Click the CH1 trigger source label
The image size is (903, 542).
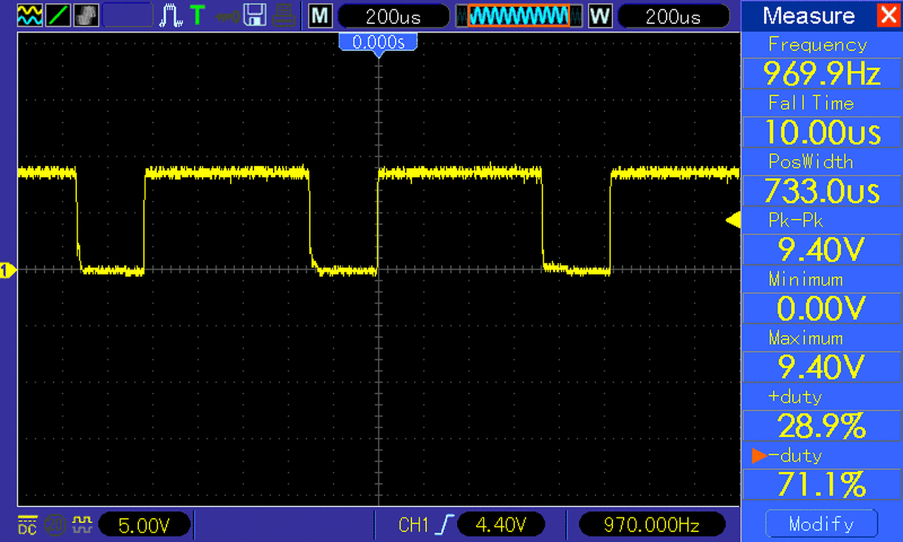pos(414,524)
